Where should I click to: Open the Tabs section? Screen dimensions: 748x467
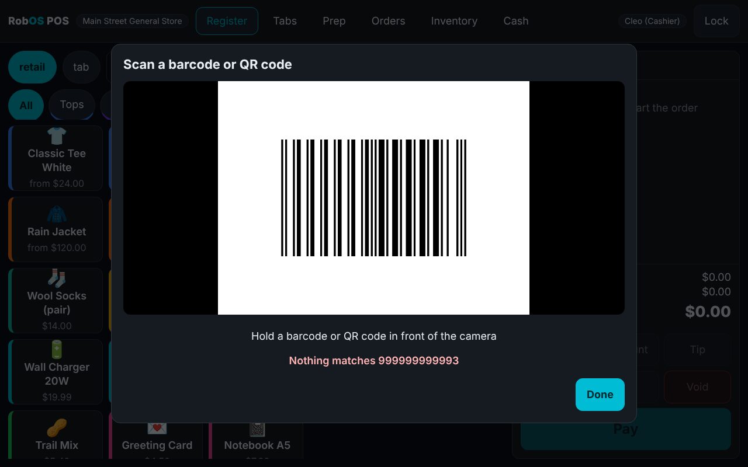click(285, 21)
